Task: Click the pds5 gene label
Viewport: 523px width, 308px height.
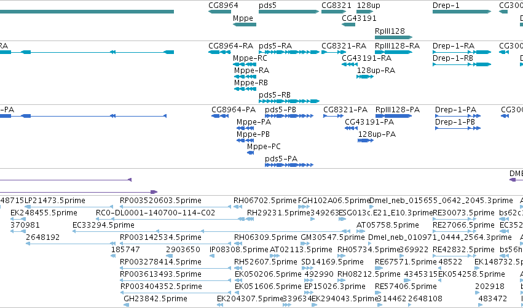Action: (x=267, y=6)
